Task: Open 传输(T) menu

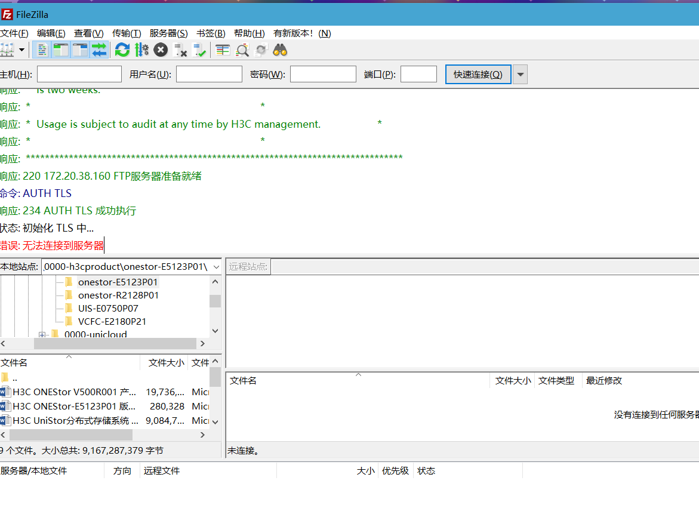Action: [127, 33]
